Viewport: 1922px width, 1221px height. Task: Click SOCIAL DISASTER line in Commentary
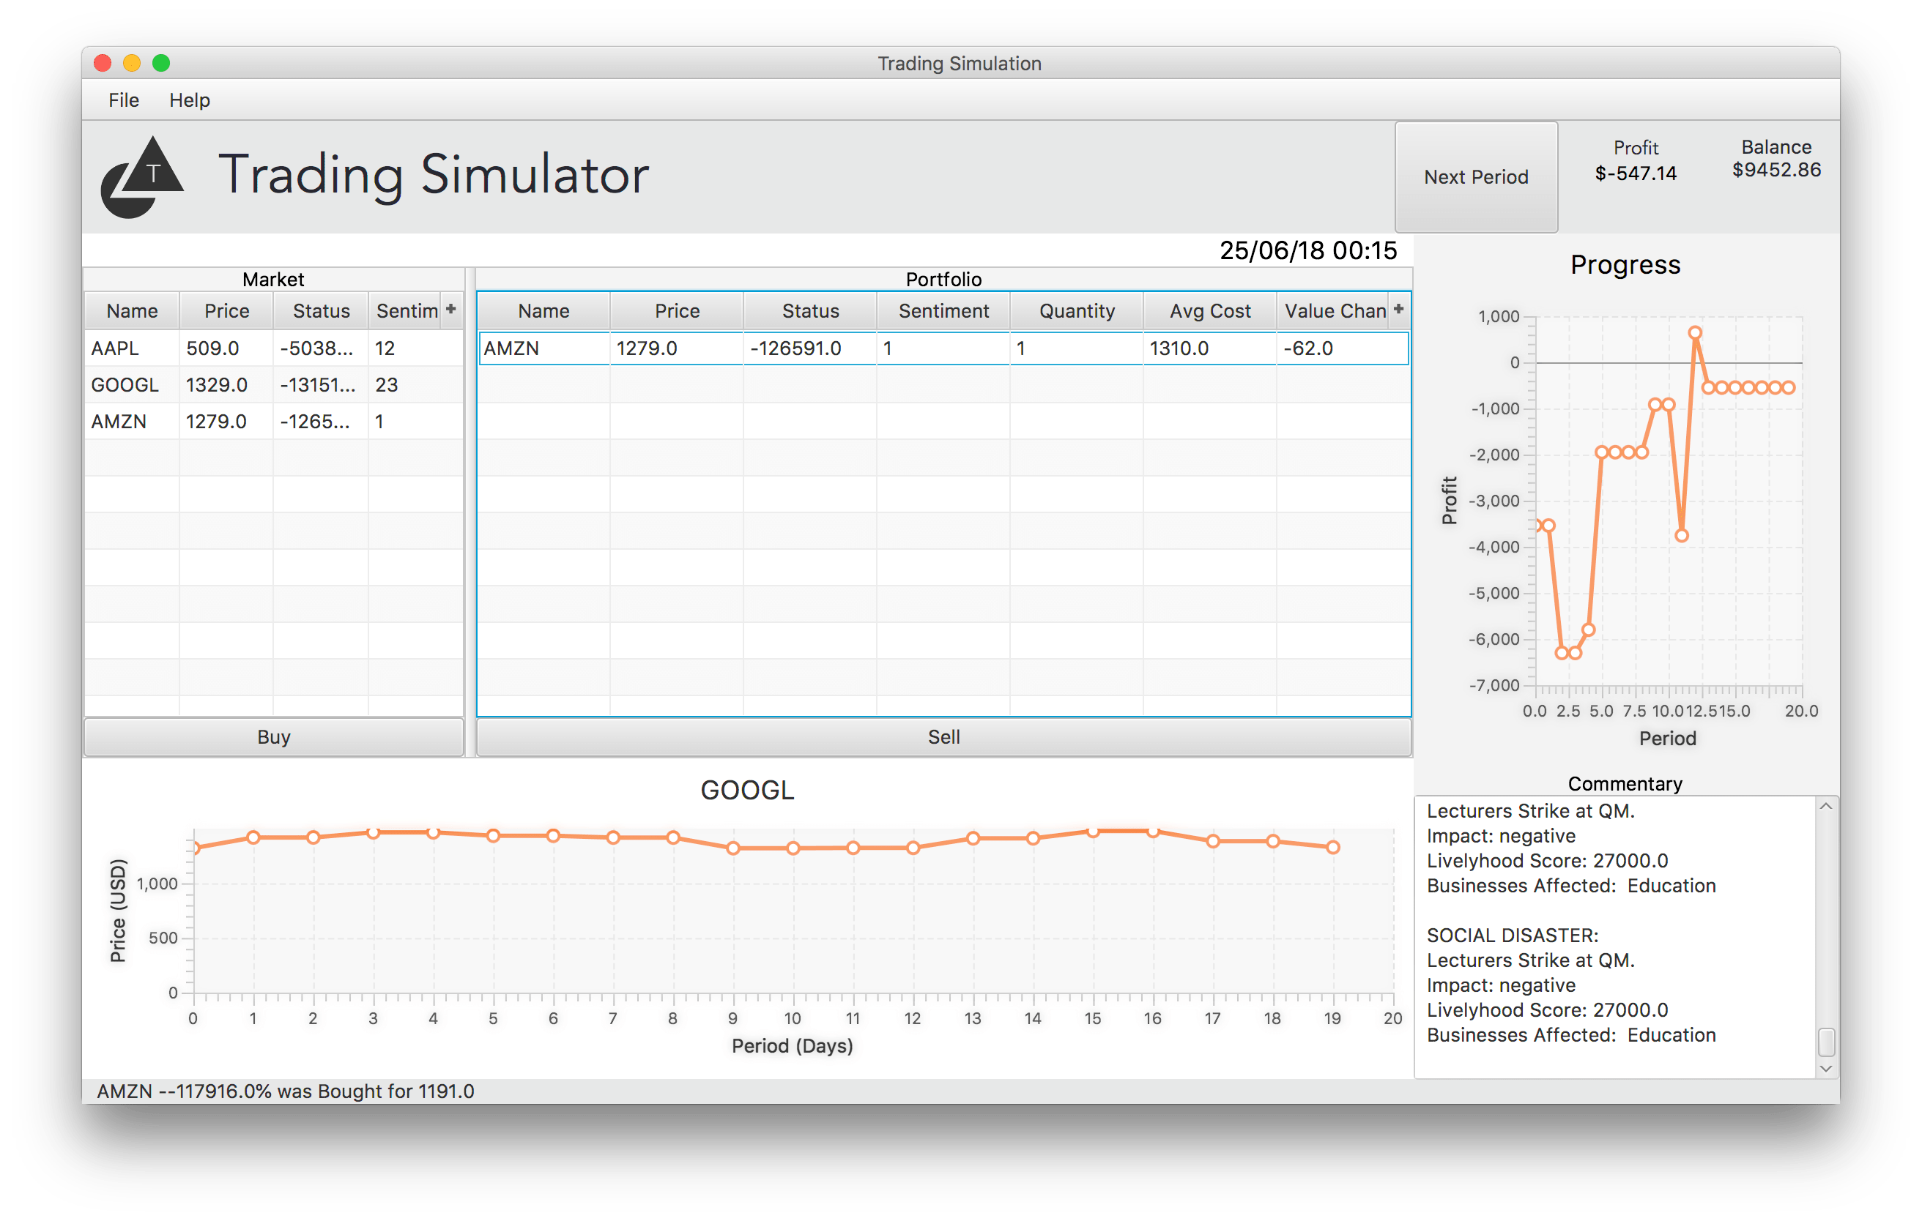point(1512,935)
